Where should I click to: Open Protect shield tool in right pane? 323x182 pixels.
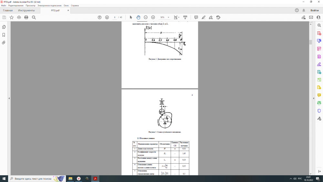[319, 111]
